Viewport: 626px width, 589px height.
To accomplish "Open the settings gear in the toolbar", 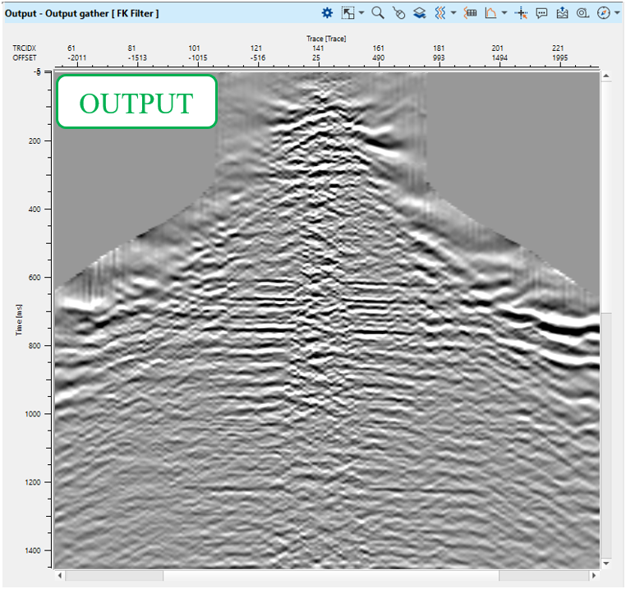I will (x=327, y=13).
